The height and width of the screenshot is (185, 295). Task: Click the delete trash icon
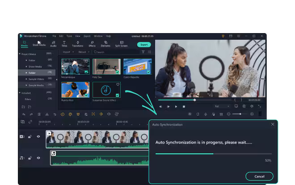[39, 114]
